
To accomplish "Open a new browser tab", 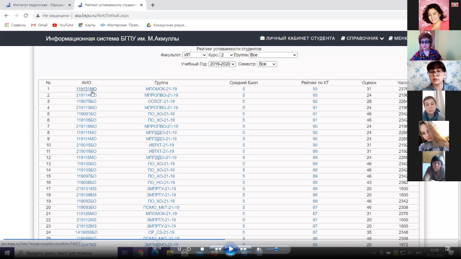I will click(153, 5).
